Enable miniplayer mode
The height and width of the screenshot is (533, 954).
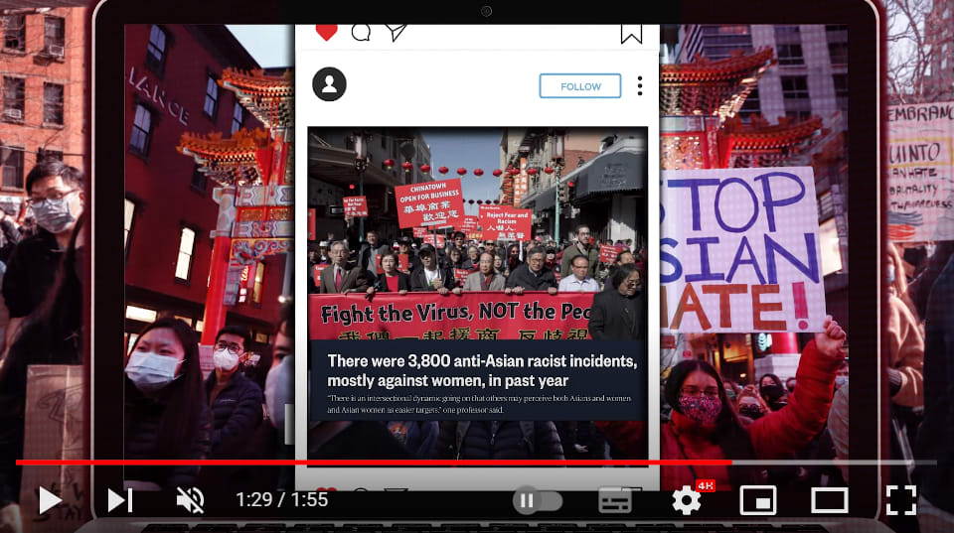point(757,501)
